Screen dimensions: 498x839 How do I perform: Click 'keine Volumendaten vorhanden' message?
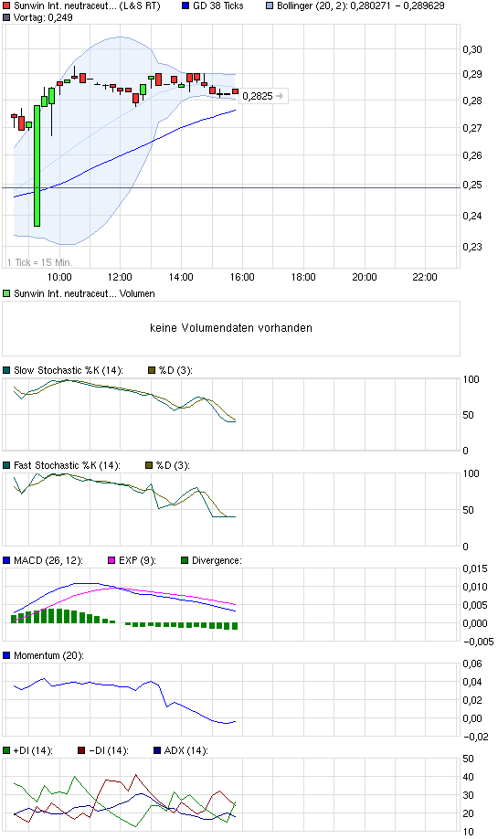pyautogui.click(x=231, y=328)
